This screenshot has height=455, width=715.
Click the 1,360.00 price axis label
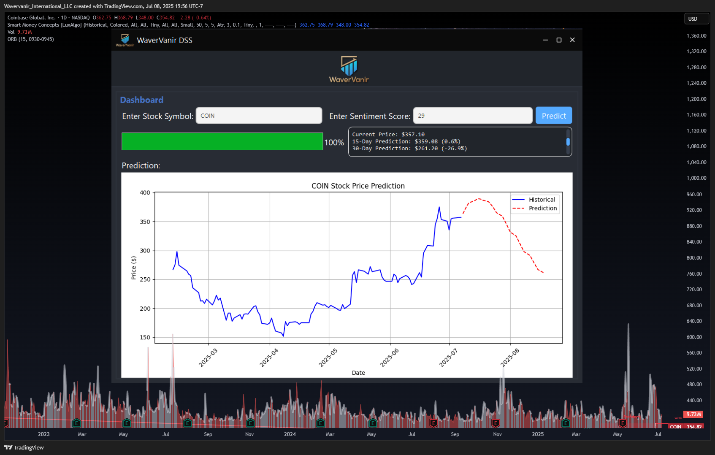696,36
